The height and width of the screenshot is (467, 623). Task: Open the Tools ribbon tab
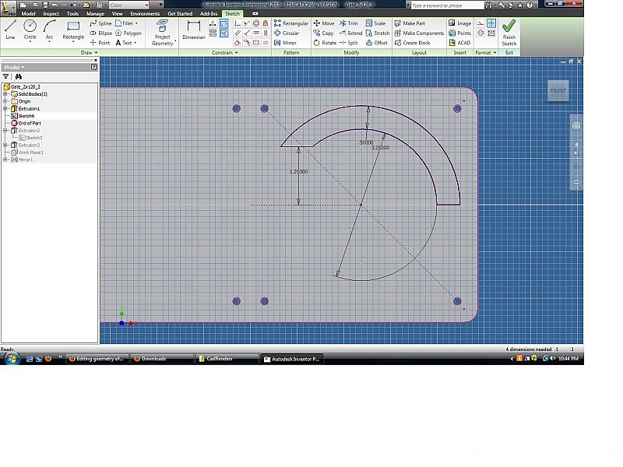click(72, 13)
